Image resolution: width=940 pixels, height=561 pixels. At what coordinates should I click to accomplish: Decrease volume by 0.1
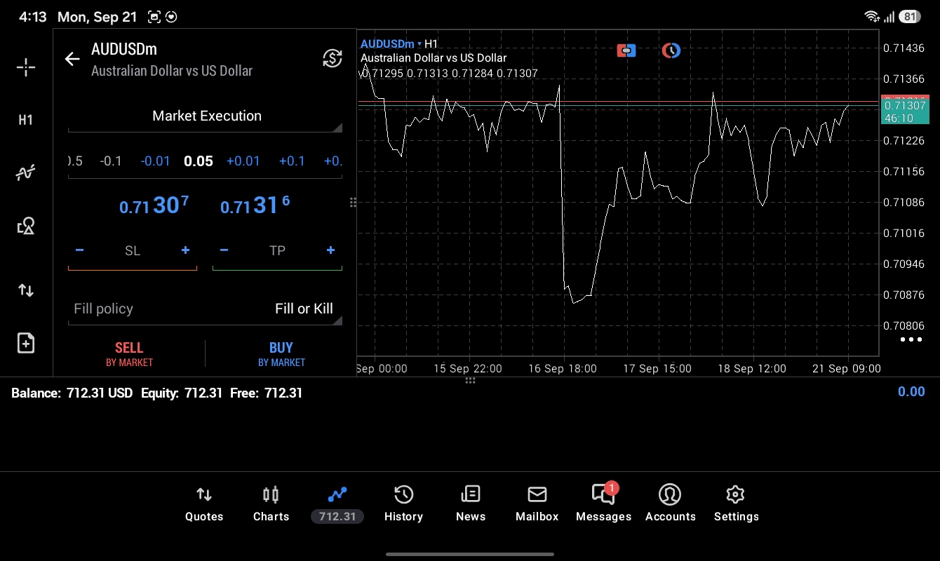111,161
